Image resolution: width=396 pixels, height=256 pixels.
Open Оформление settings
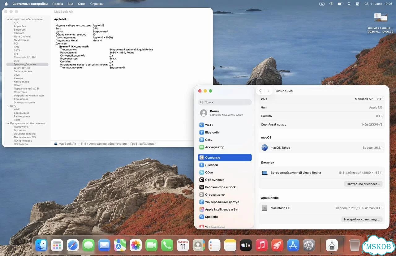[x=225, y=180]
